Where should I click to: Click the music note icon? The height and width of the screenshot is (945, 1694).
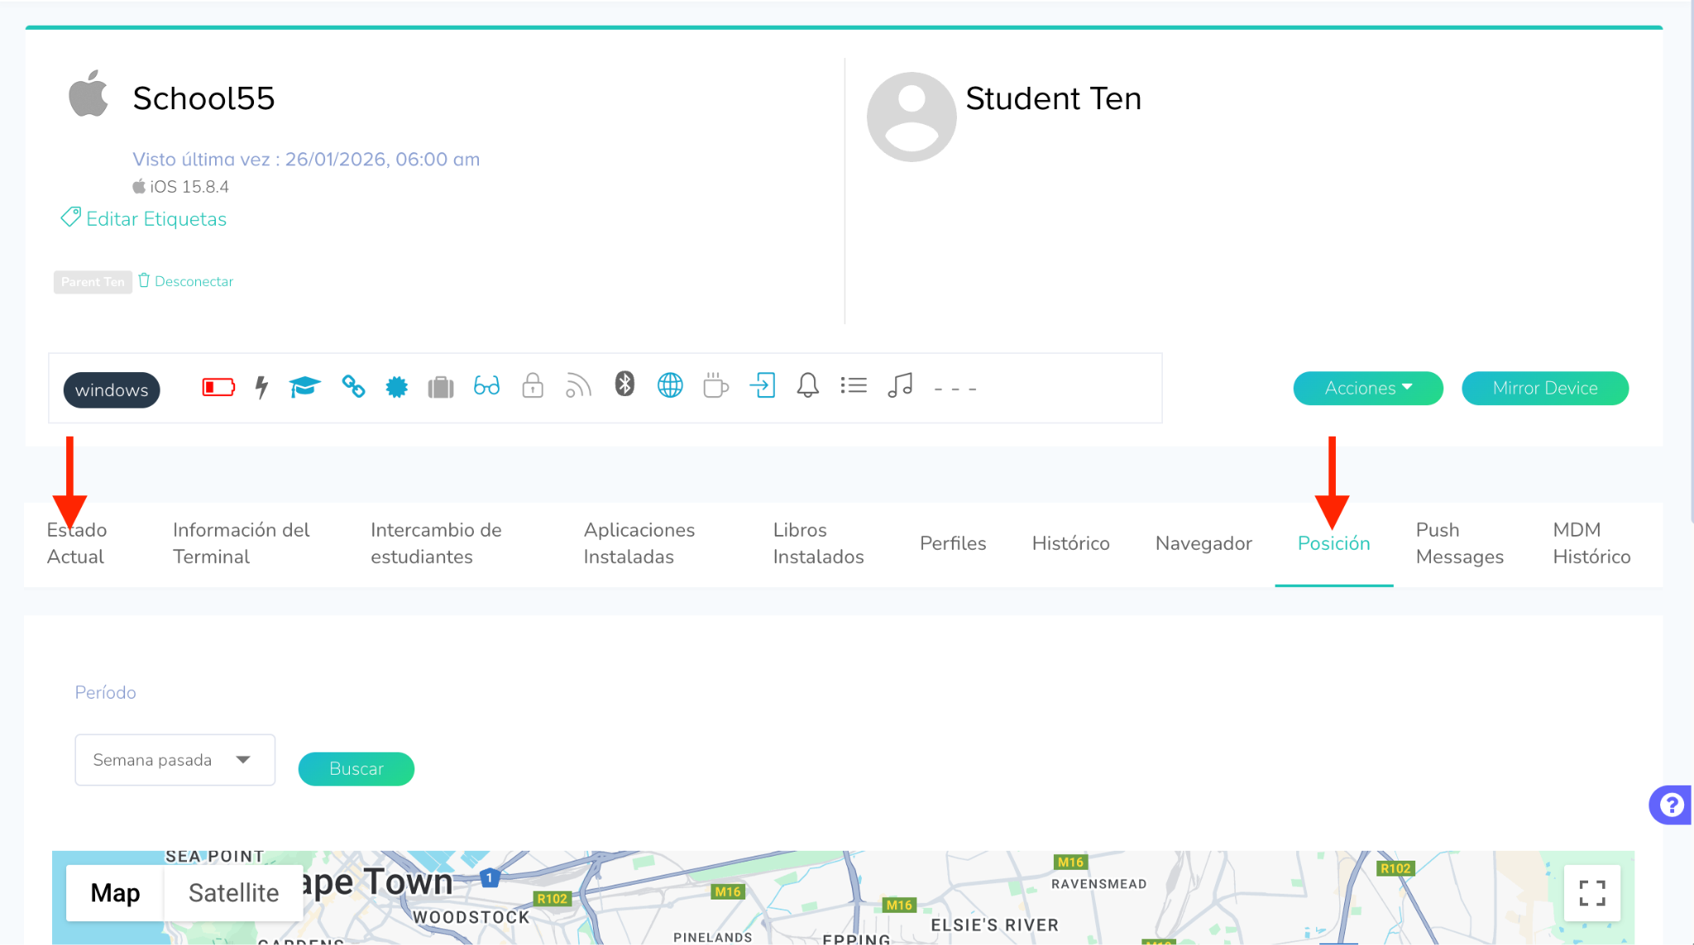pos(900,385)
